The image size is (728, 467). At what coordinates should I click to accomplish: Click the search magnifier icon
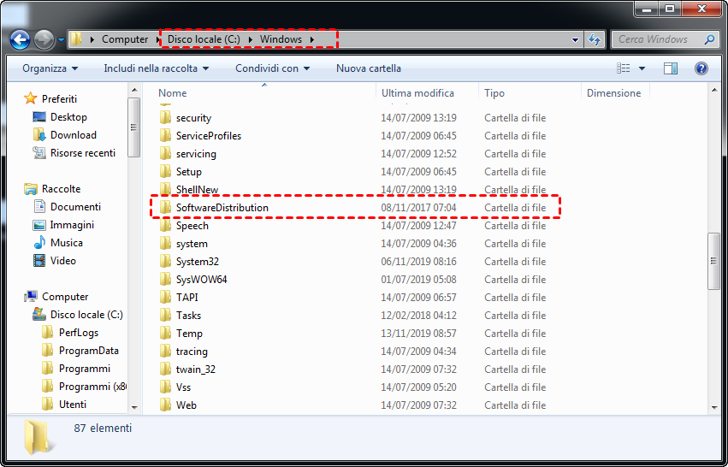coord(709,39)
